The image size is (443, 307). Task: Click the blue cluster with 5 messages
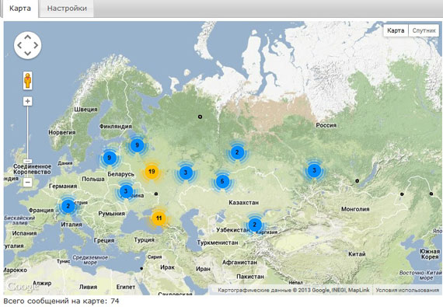222,181
